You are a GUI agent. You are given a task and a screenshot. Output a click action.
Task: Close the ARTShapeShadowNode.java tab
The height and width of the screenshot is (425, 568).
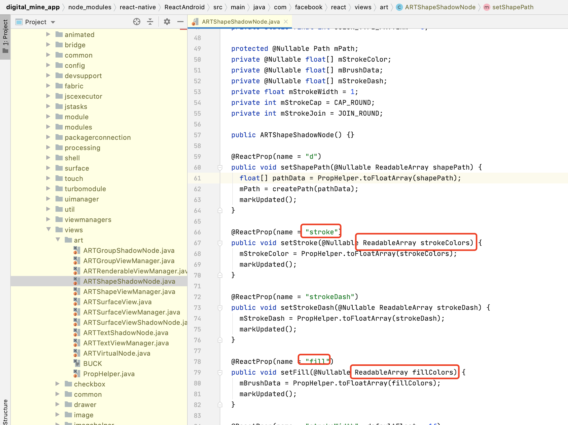pyautogui.click(x=286, y=22)
